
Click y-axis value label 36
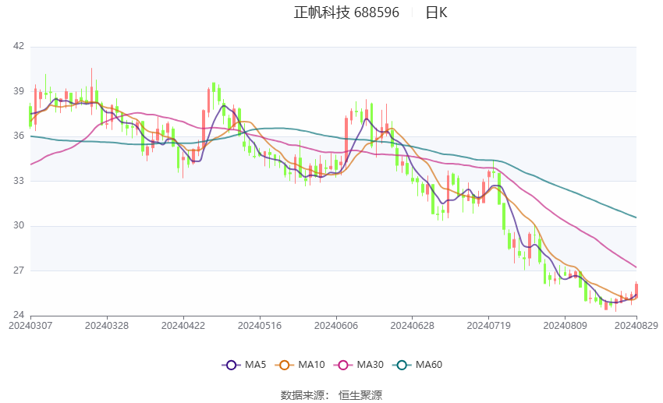(x=19, y=136)
